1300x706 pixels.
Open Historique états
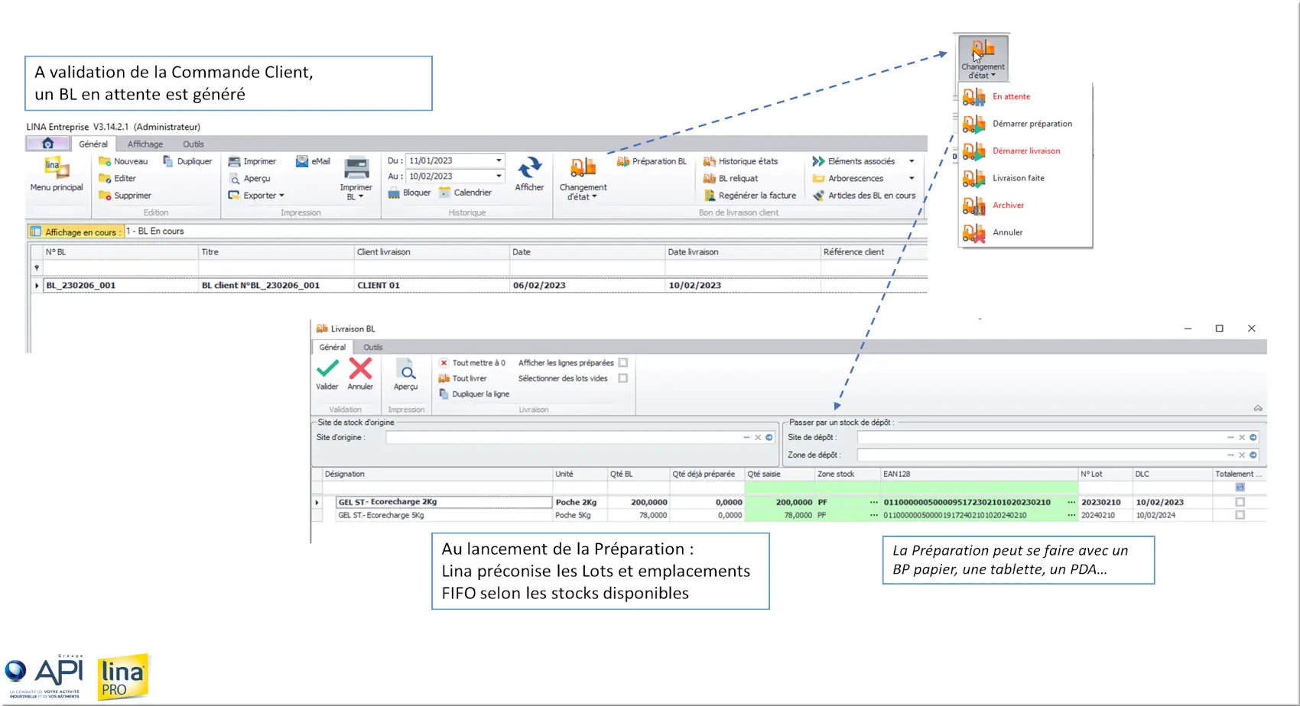click(x=740, y=161)
